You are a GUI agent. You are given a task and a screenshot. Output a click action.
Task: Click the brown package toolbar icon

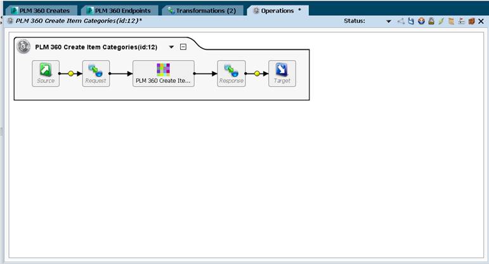471,21
